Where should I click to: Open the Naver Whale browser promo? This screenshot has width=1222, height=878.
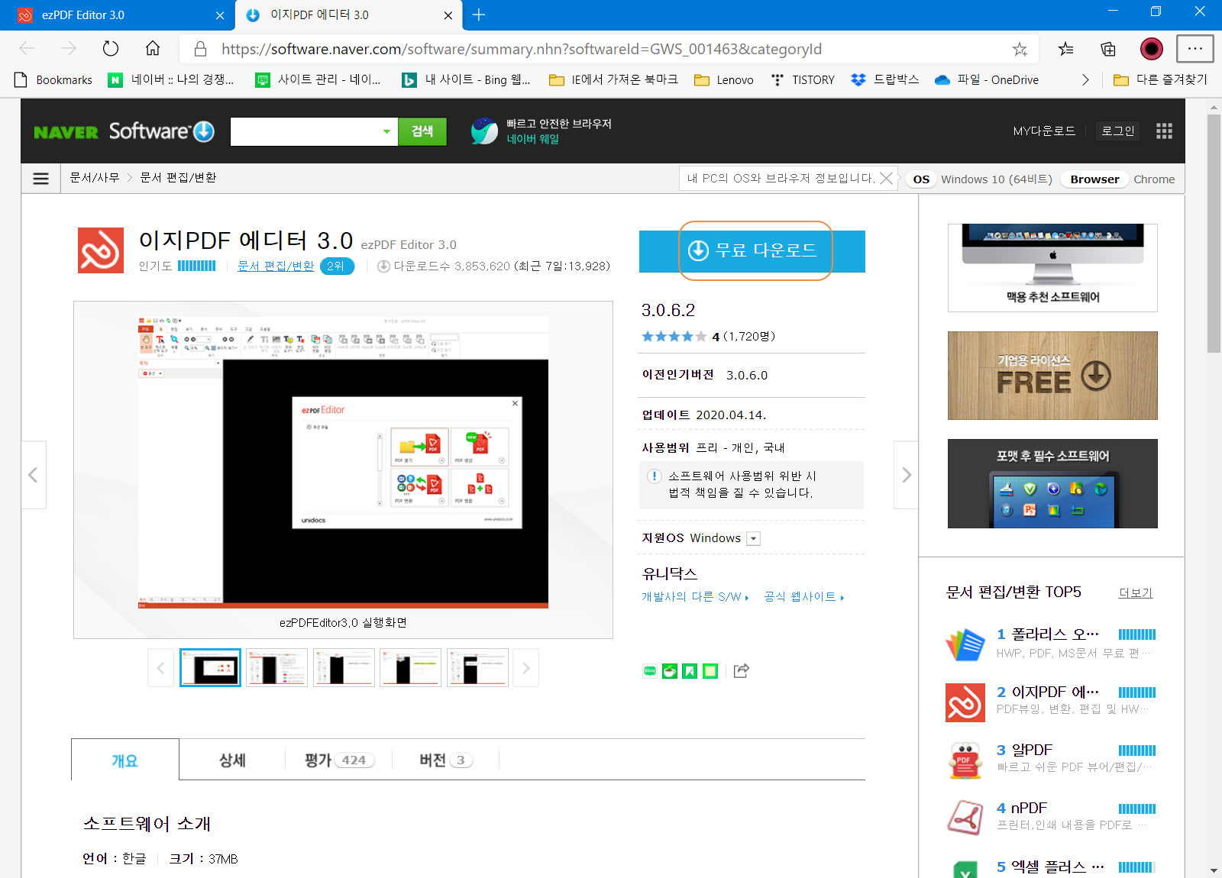[x=541, y=131]
